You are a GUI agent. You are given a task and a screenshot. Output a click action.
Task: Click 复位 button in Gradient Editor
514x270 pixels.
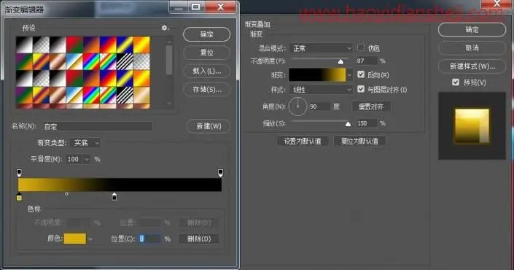click(206, 53)
